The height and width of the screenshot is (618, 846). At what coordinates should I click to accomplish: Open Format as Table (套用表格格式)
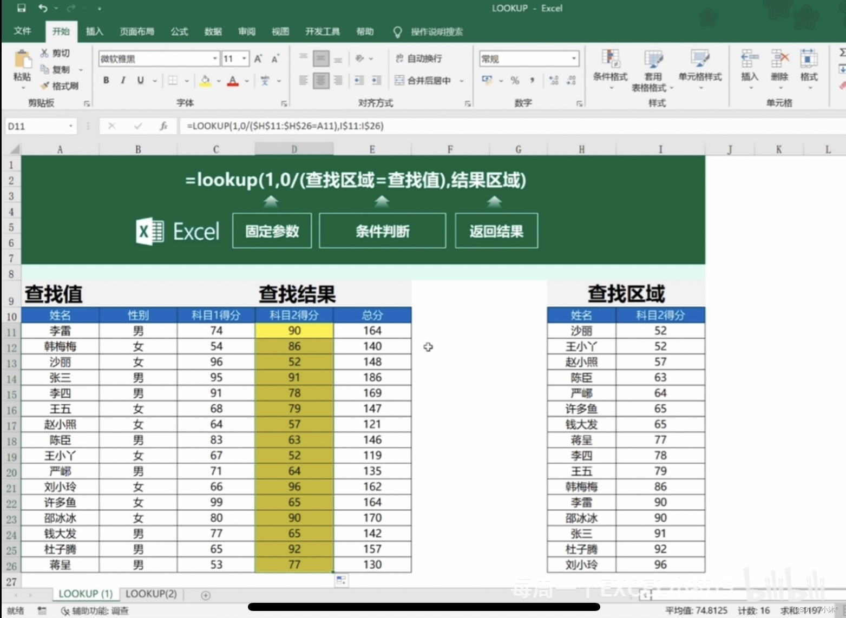pyautogui.click(x=653, y=71)
